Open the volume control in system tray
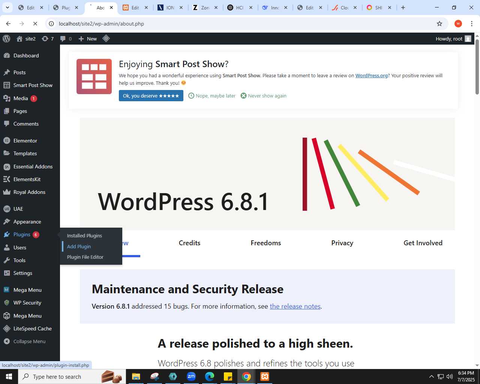Image resolution: width=480 pixels, height=384 pixels. [450, 376]
